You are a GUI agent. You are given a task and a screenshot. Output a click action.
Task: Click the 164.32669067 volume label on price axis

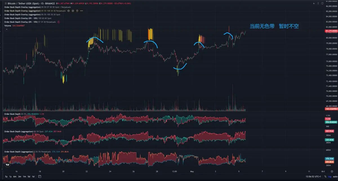pyautogui.click(x=331, y=109)
